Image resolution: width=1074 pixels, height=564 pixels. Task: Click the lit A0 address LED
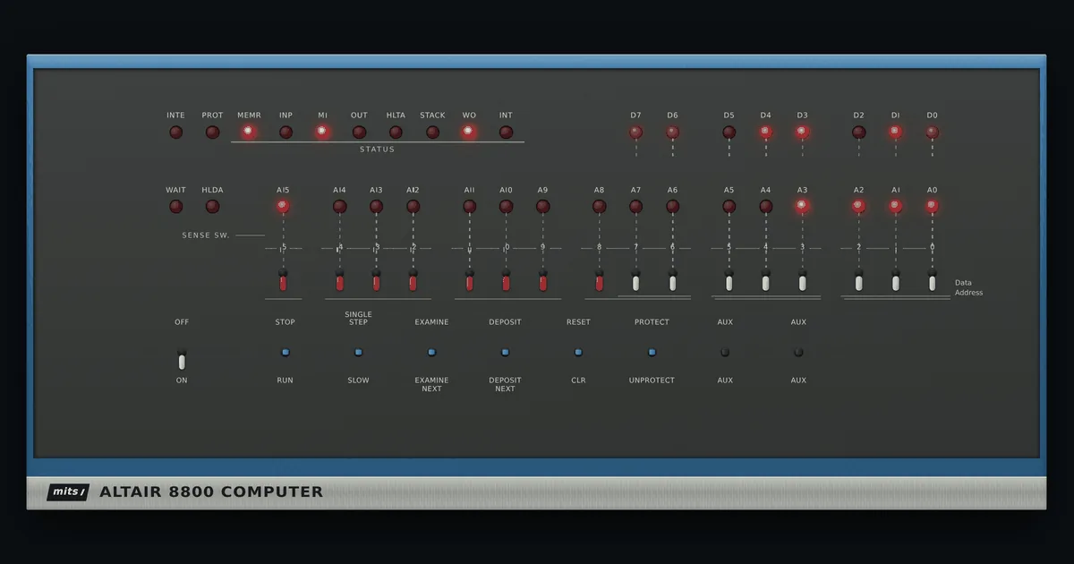pyautogui.click(x=932, y=206)
